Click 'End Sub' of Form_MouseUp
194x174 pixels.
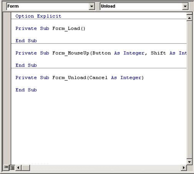(26, 65)
